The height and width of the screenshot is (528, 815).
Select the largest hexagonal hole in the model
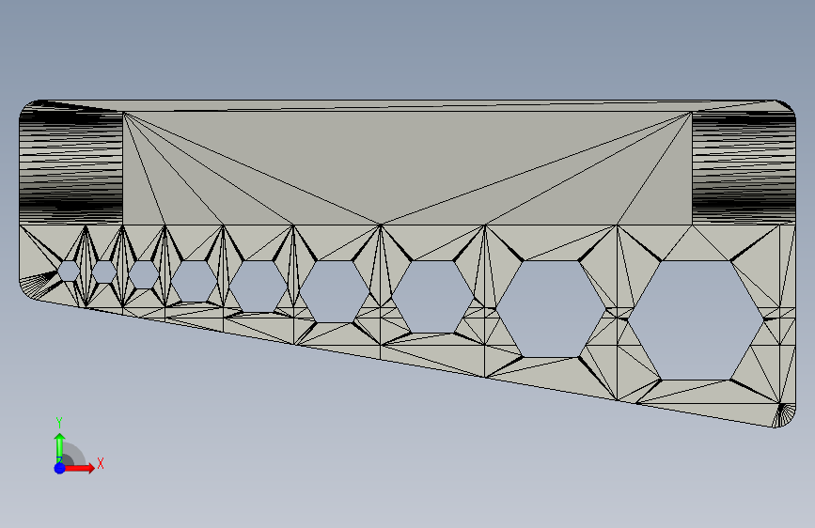click(697, 320)
